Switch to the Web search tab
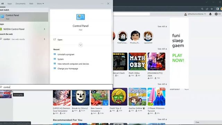222x125 pixels. tap(31, 3)
